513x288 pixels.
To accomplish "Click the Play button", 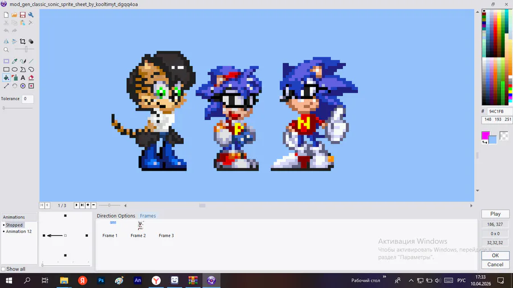I will 495,214.
